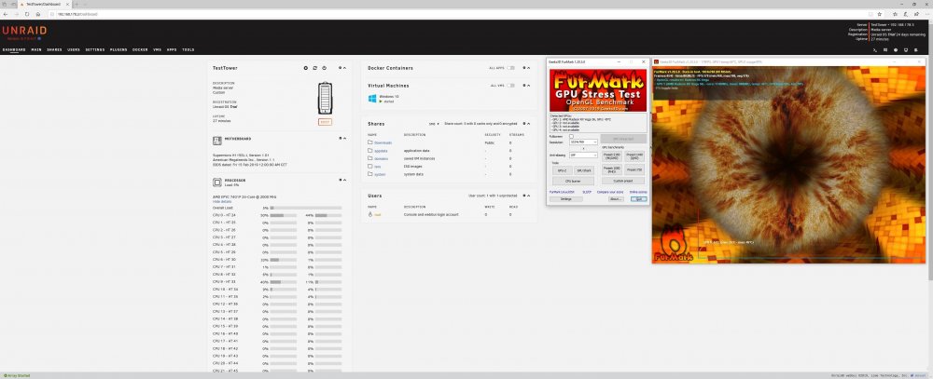Open the Resolution dropdown in FurMark
This screenshot has width=933, height=379.
[583, 142]
